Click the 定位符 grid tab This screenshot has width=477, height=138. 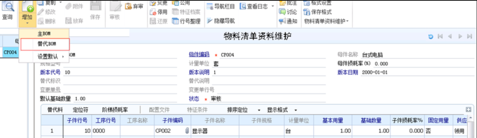pyautogui.click(x=80, y=110)
